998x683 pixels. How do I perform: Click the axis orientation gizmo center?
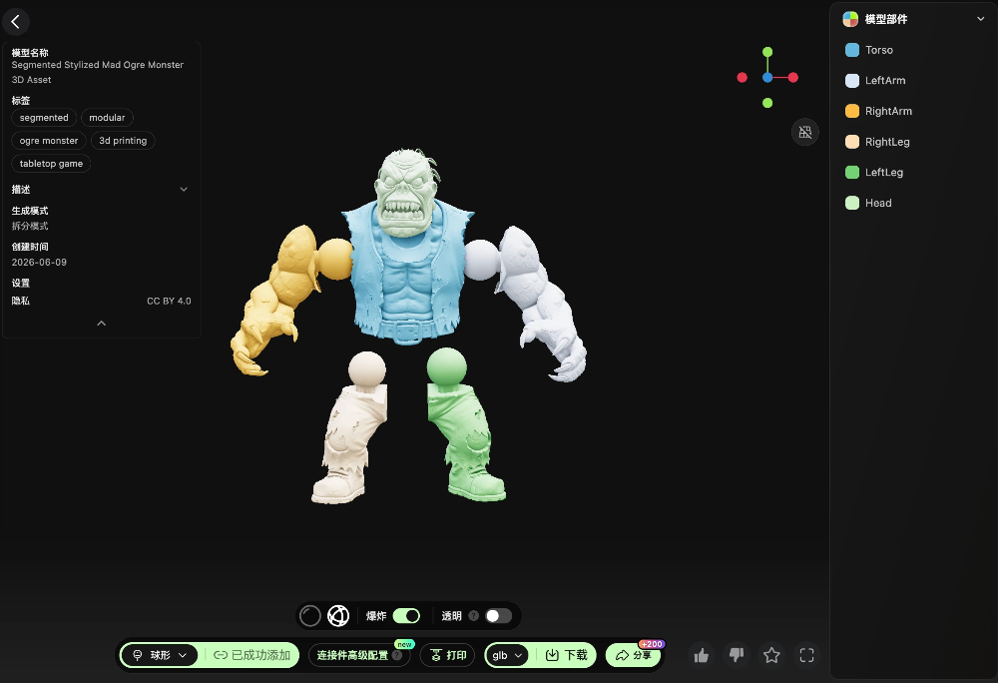(x=767, y=78)
